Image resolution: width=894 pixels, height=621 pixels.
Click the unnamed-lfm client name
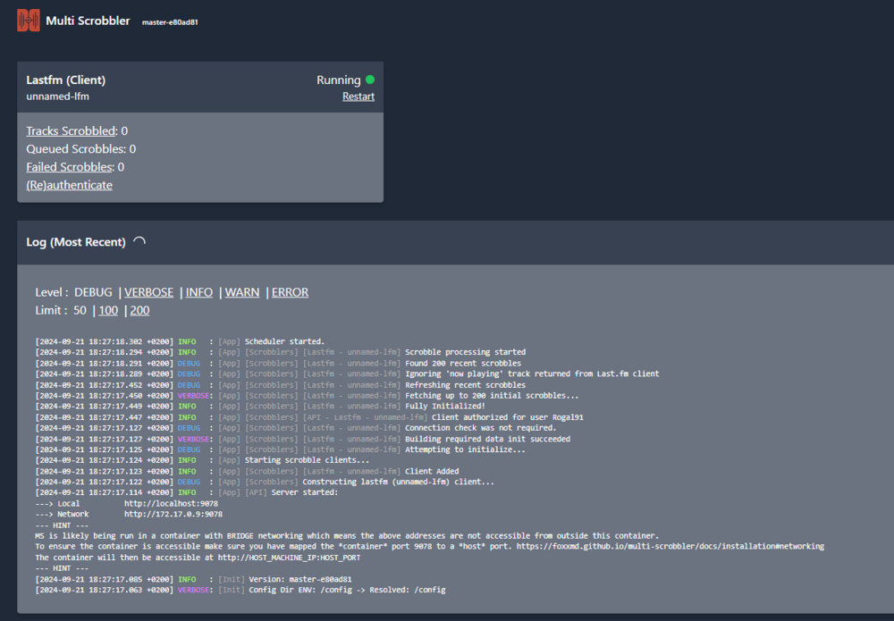click(x=57, y=97)
